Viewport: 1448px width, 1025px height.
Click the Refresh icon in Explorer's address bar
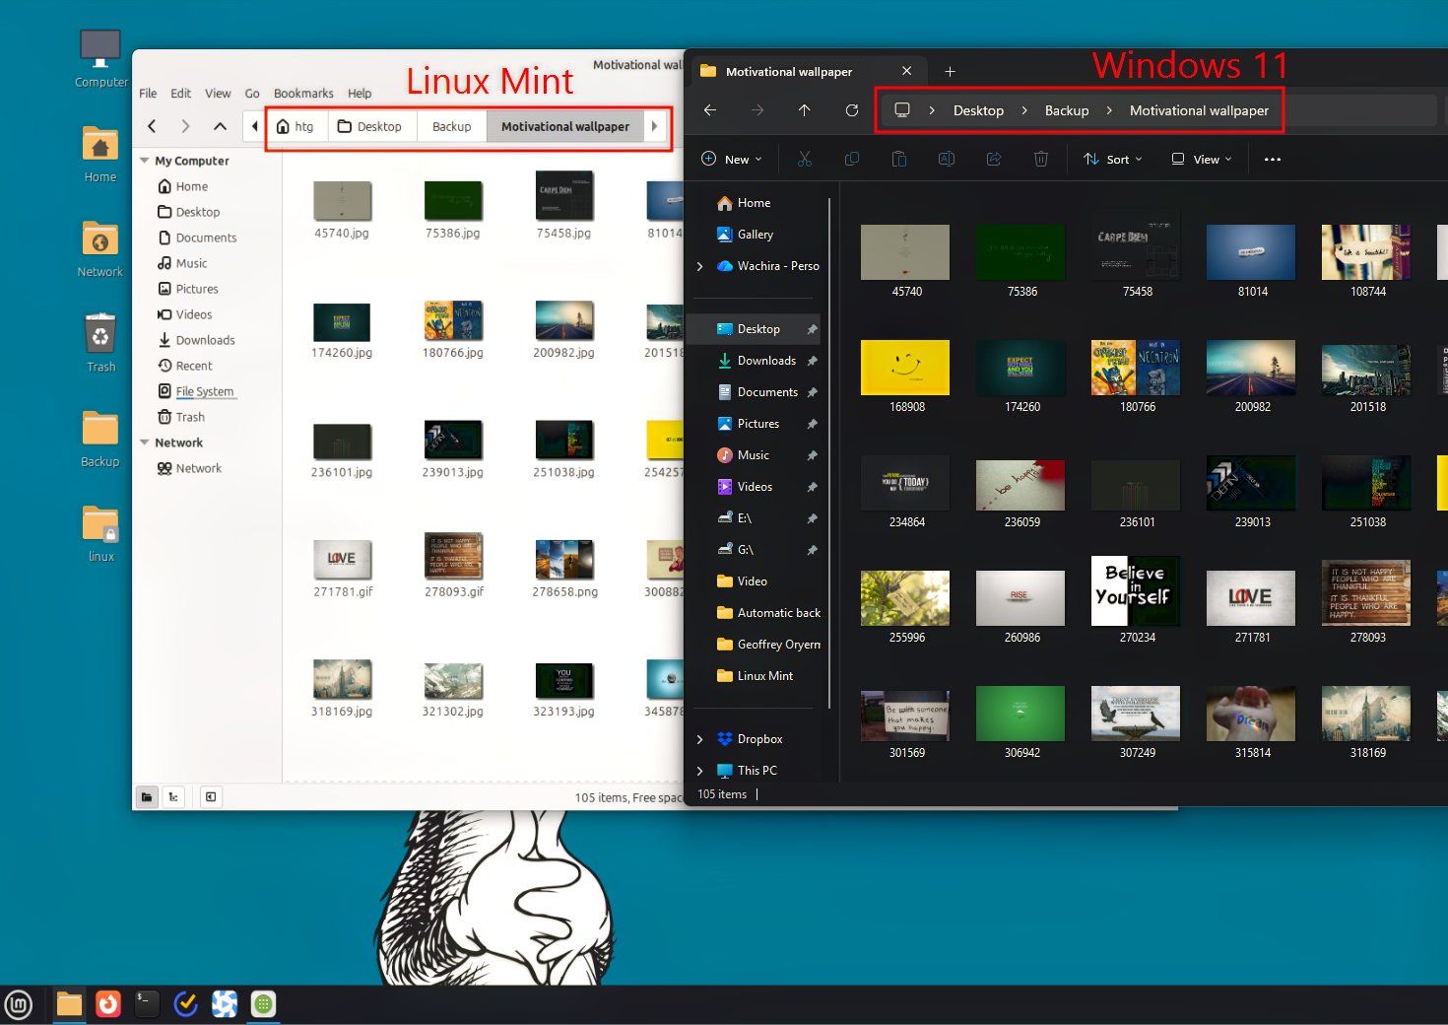852,110
